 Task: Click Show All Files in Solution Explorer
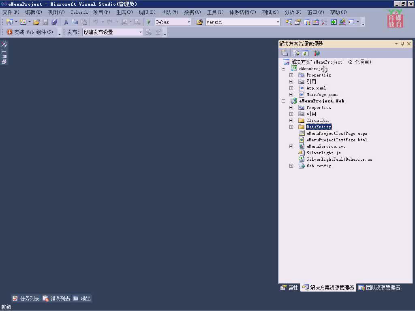click(x=296, y=53)
